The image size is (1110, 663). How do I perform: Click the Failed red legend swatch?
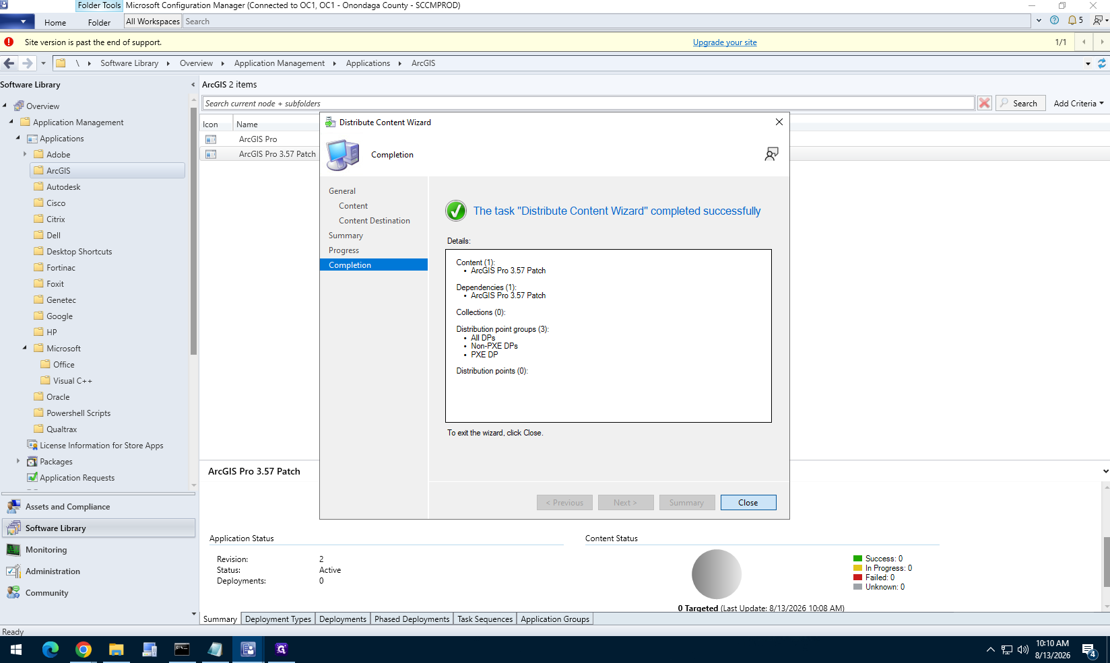click(857, 578)
